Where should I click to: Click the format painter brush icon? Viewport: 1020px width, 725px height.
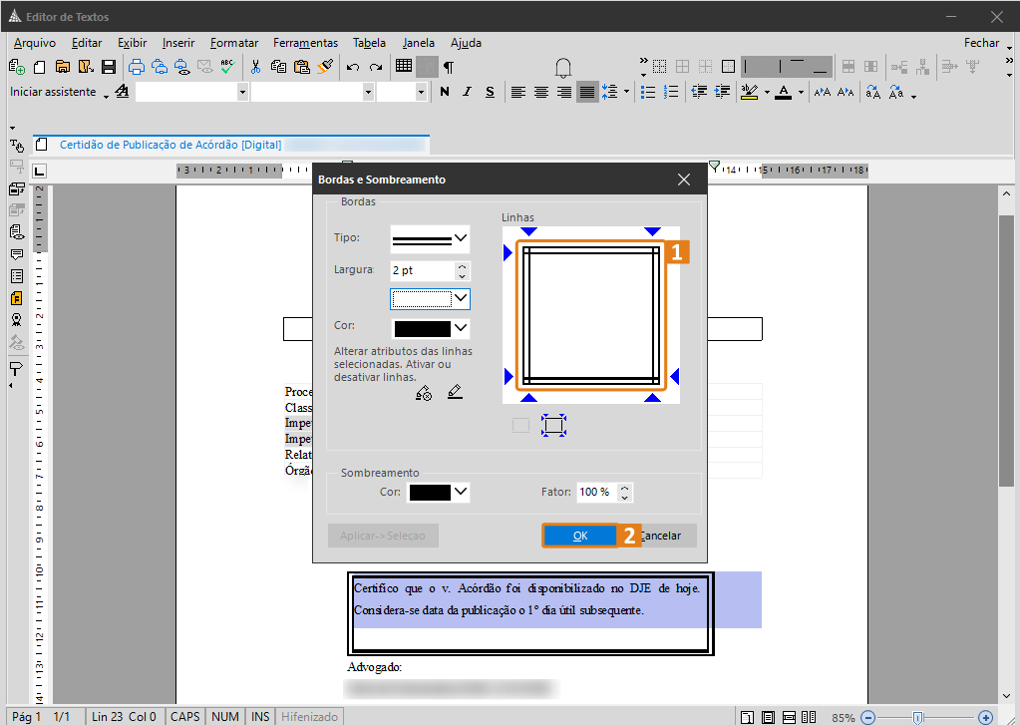(325, 67)
